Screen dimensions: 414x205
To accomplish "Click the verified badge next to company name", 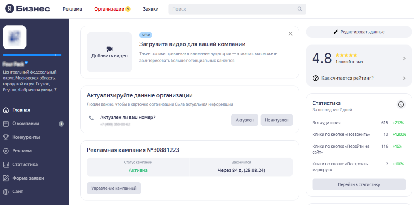I will [27, 63].
